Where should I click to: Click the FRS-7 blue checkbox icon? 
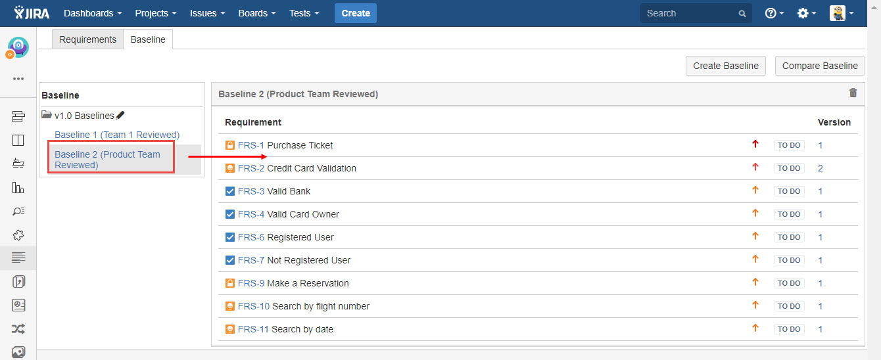point(230,260)
